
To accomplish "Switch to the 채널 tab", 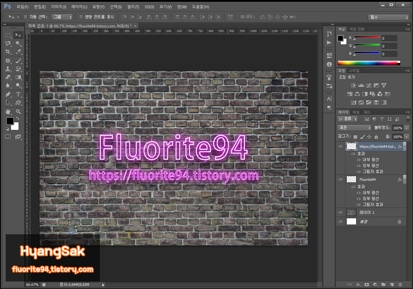I will tap(356, 112).
